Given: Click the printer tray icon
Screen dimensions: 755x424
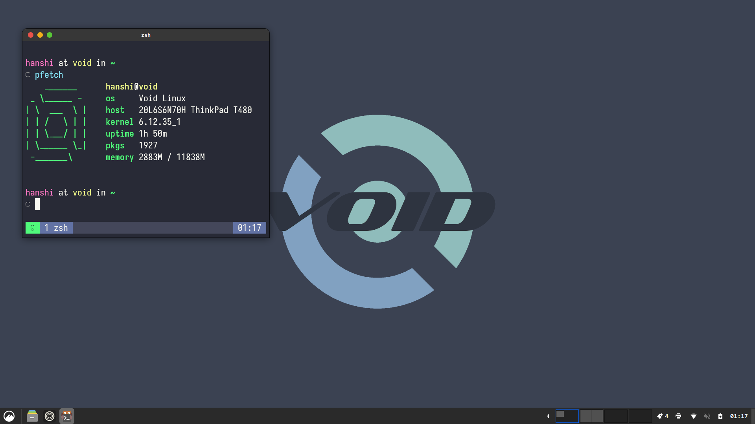Looking at the screenshot, I should (678, 416).
